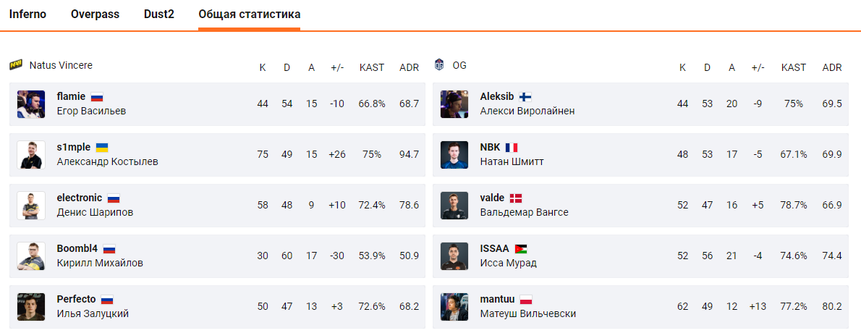861x333 pixels.
Task: Click the Finnish flag beside Aleksib
Action: [x=526, y=96]
